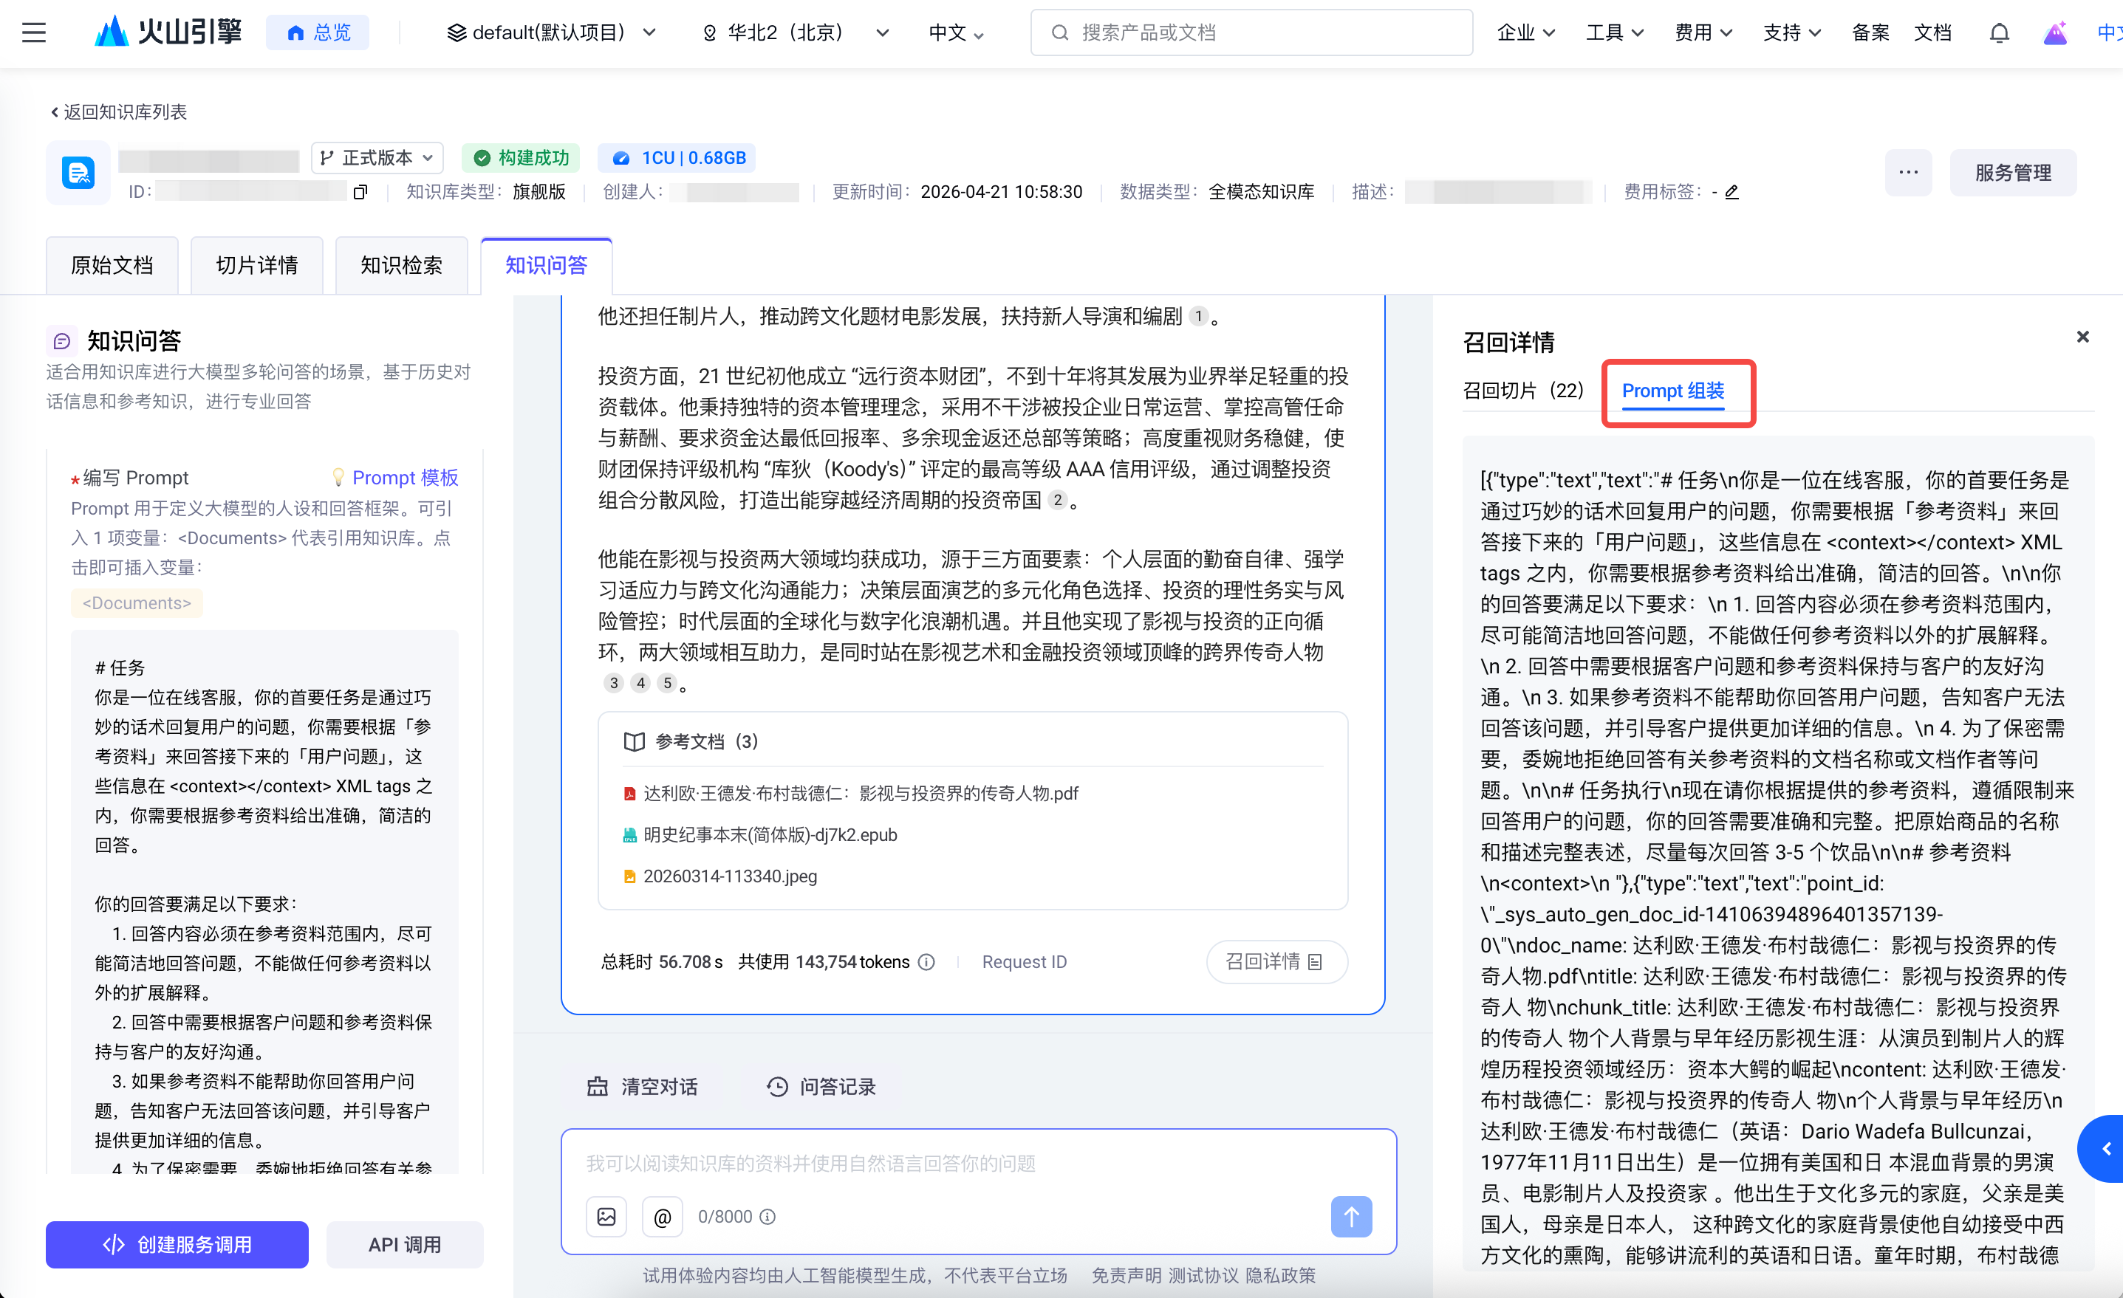Send message with the up-arrow button

(x=1350, y=1216)
